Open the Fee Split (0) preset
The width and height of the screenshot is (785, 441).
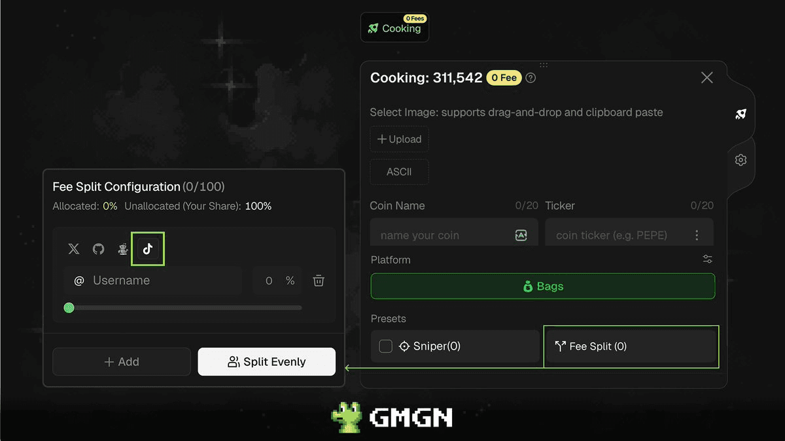click(x=631, y=346)
